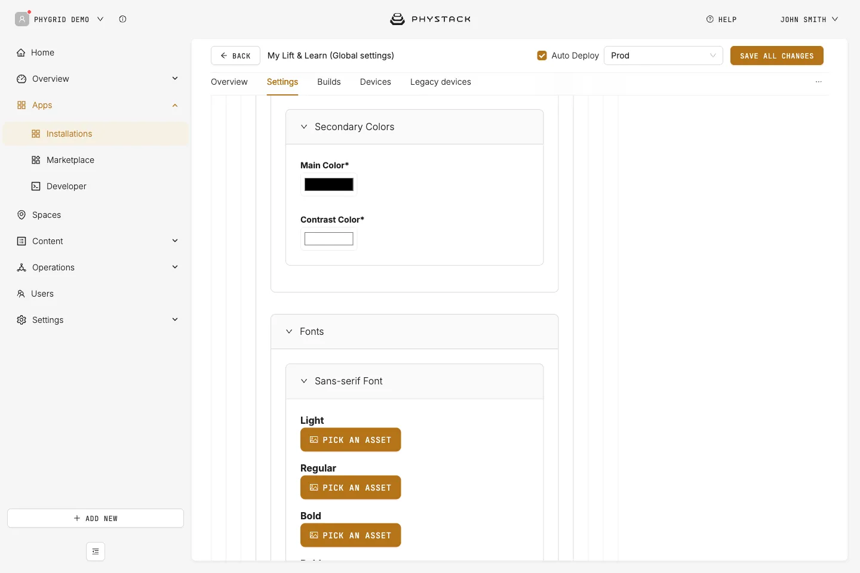860x573 pixels.
Task: Switch to the Builds tab
Action: pos(329,82)
